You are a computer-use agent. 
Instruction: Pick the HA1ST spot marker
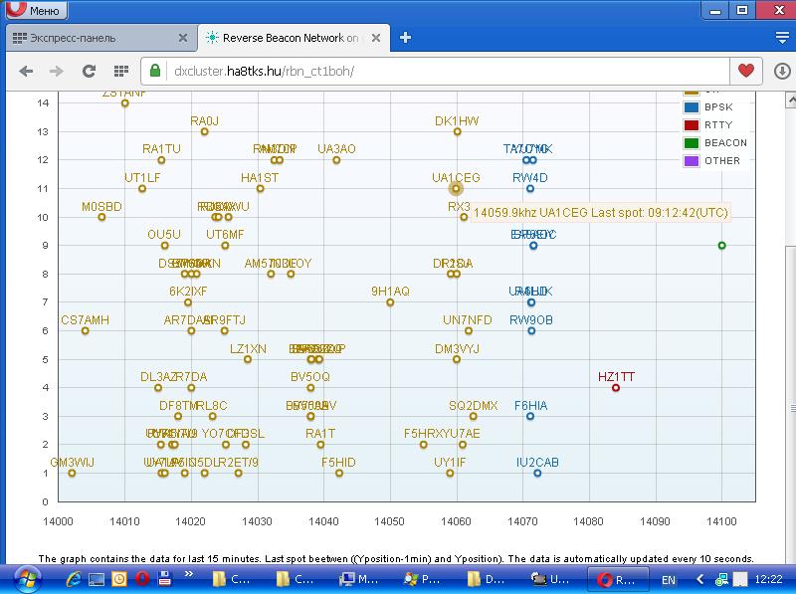[260, 188]
